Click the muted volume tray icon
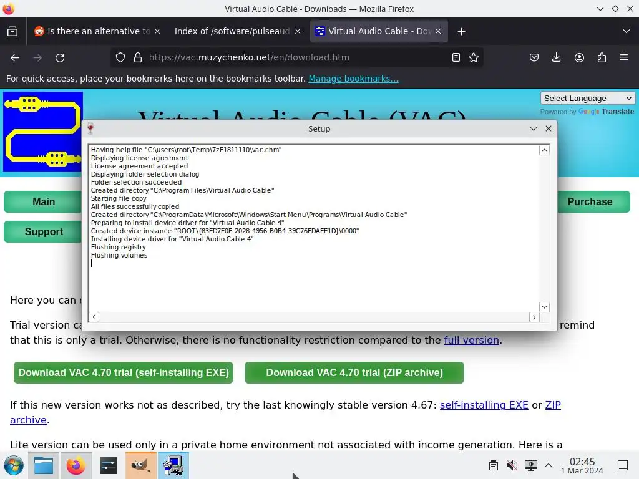Image resolution: width=639 pixels, height=479 pixels. 512,465
